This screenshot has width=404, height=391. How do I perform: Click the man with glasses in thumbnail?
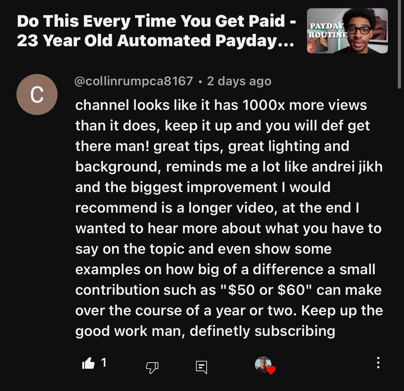tap(359, 30)
